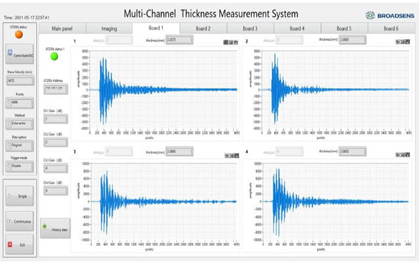Image resolution: width=419 pixels, height=264 pixels.
Task: Go to the Main panel tab
Action: [x=62, y=29]
